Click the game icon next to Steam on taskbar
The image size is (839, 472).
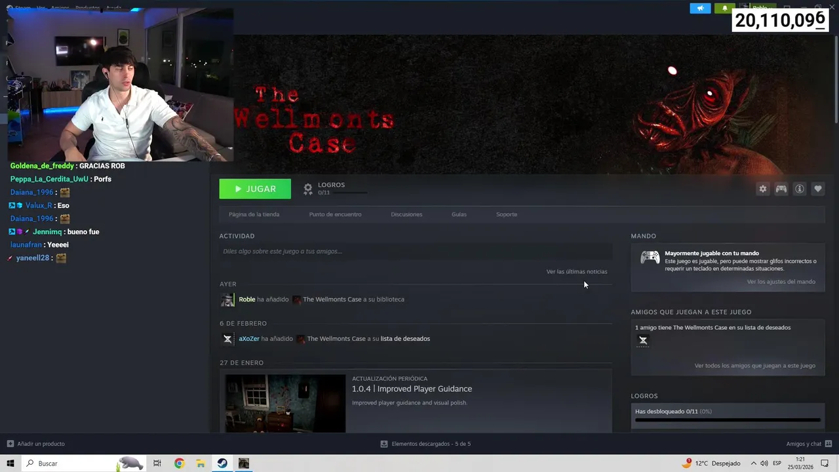[244, 463]
